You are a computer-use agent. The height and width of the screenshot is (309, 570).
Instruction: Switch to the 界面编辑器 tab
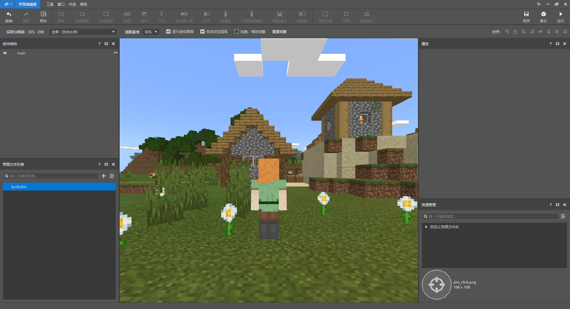point(28,4)
